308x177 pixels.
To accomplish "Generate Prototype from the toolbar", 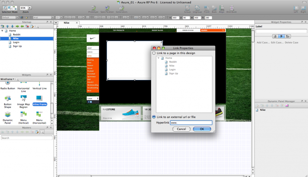I will pos(93,9).
